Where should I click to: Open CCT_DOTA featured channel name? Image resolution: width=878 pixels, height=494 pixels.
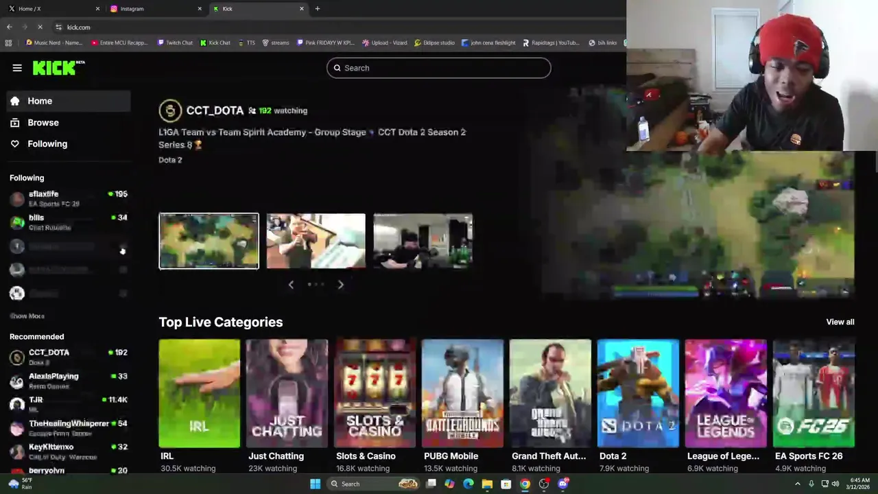click(215, 110)
